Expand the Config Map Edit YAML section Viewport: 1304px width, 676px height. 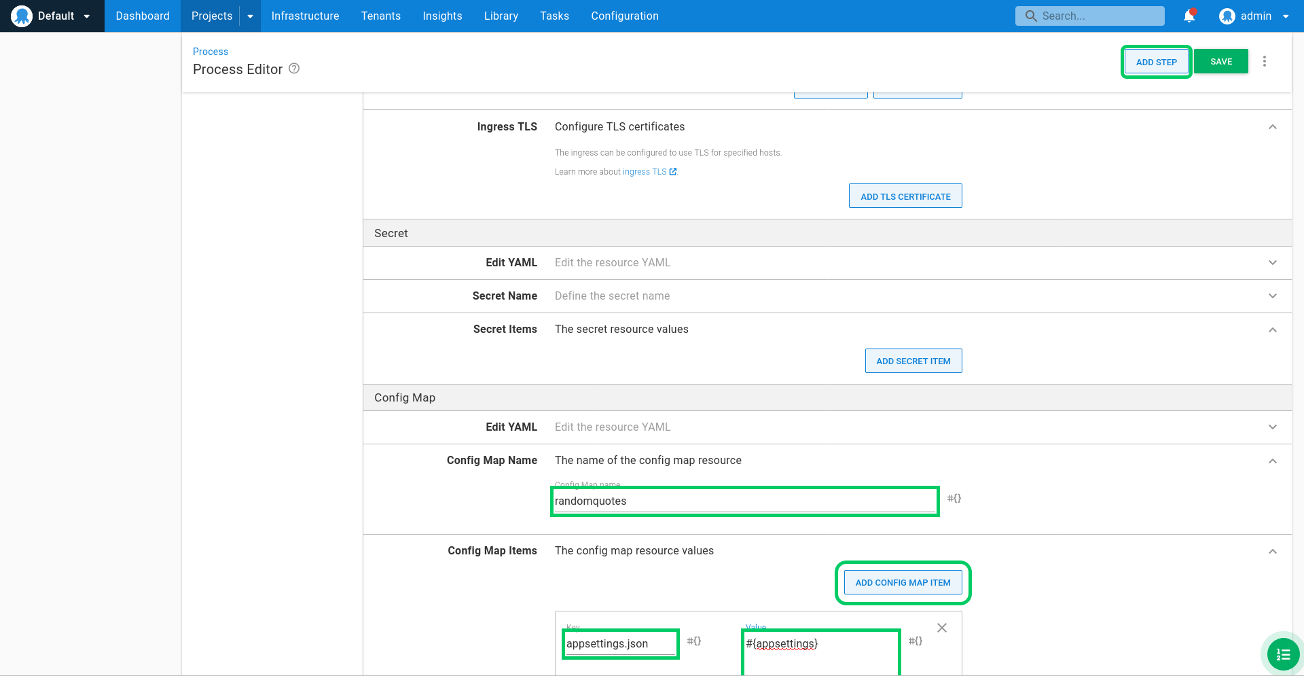pos(1273,427)
